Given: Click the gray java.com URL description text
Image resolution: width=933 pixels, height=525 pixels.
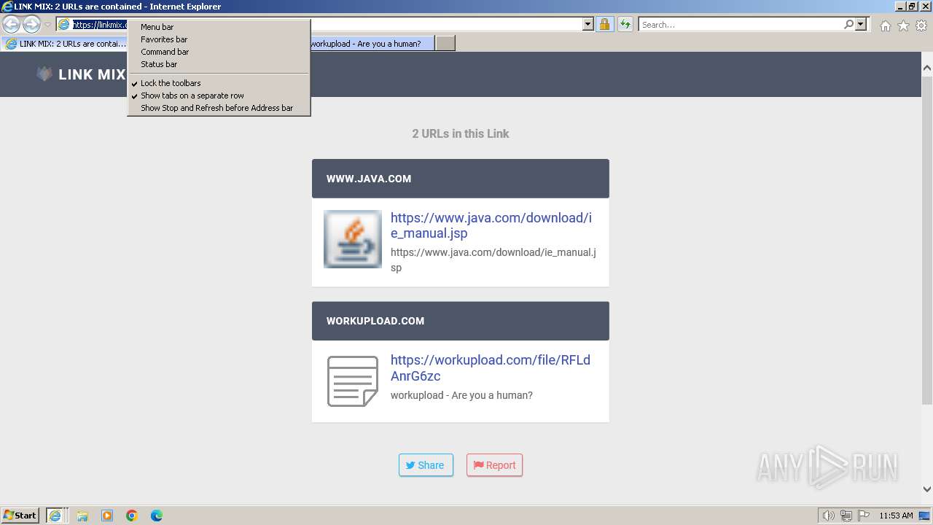Looking at the screenshot, I should tap(493, 260).
